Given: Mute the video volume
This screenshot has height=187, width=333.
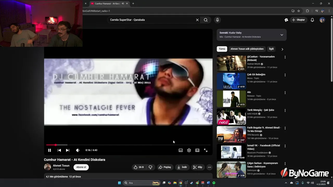Looking at the screenshot, I should [78, 150].
